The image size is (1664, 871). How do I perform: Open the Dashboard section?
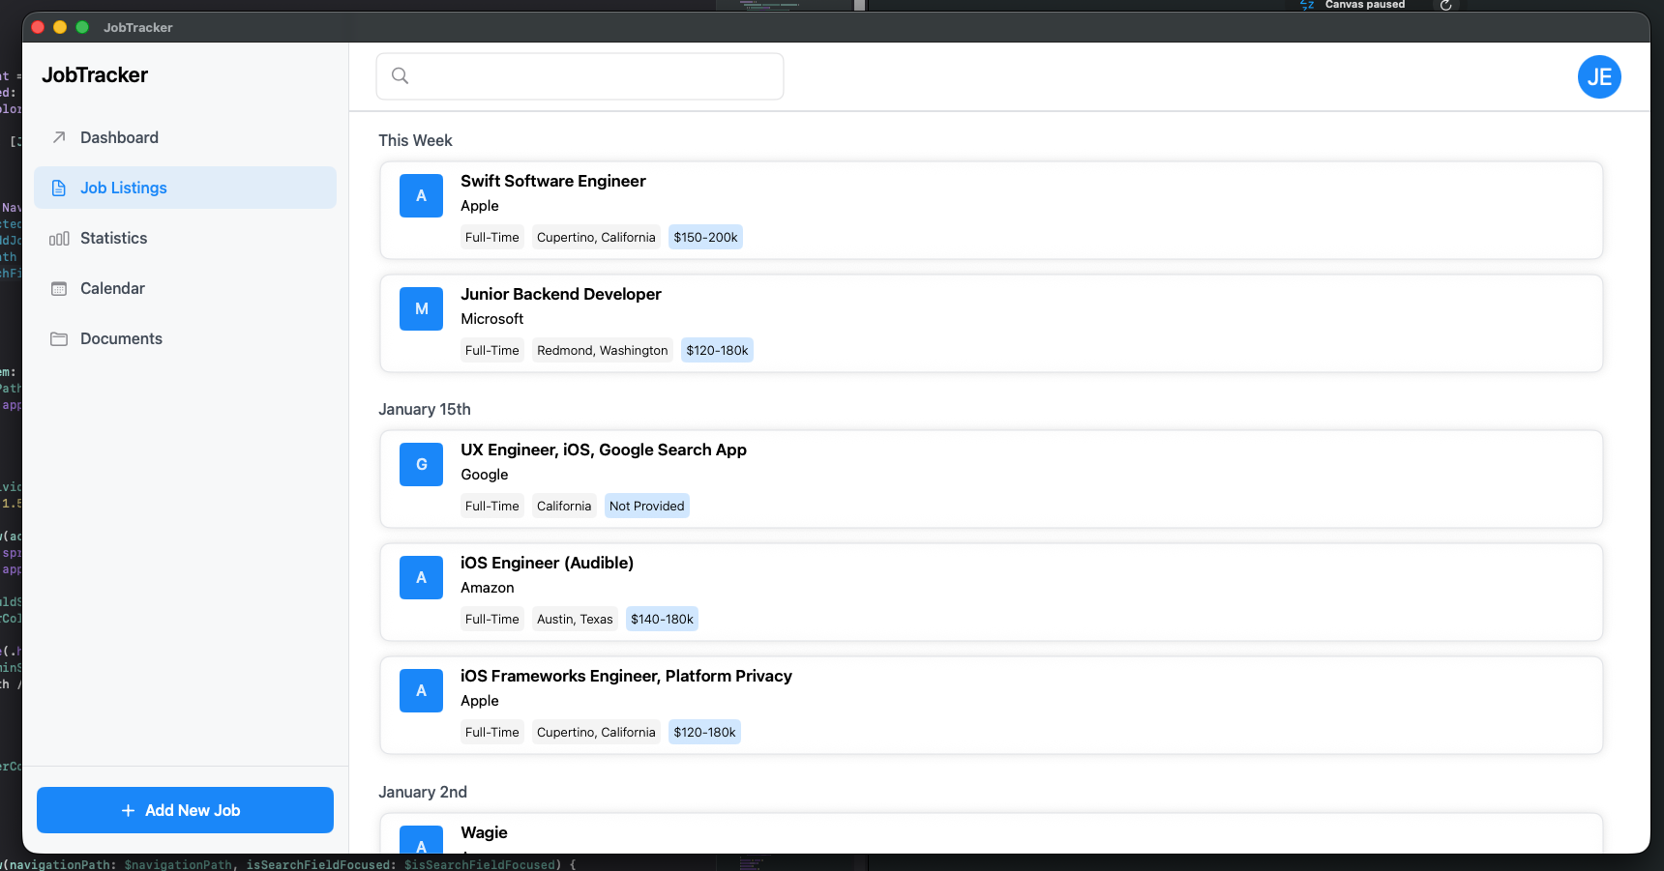coord(185,137)
